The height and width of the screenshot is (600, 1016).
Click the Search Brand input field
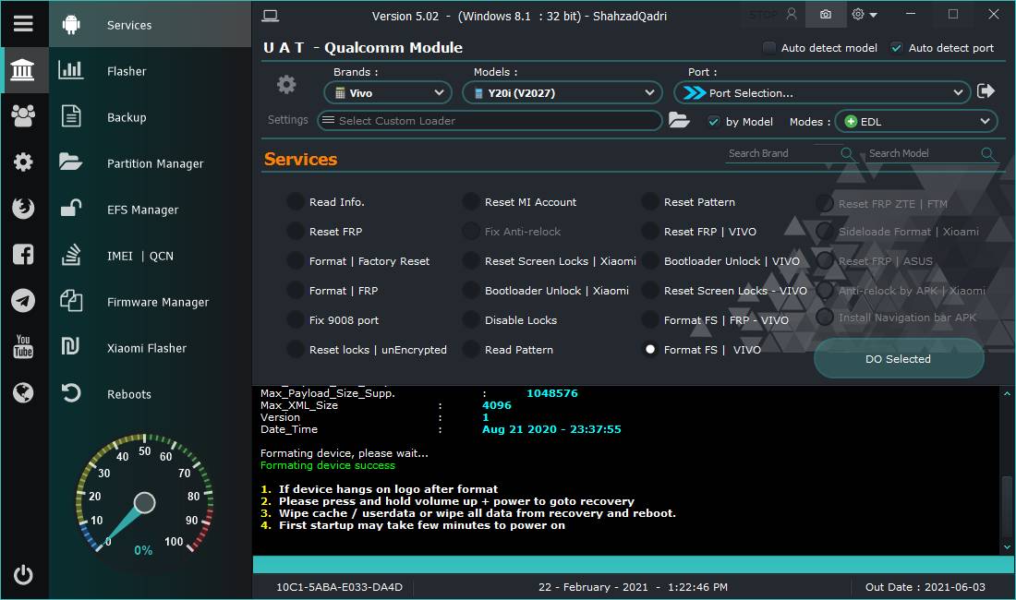coord(781,153)
